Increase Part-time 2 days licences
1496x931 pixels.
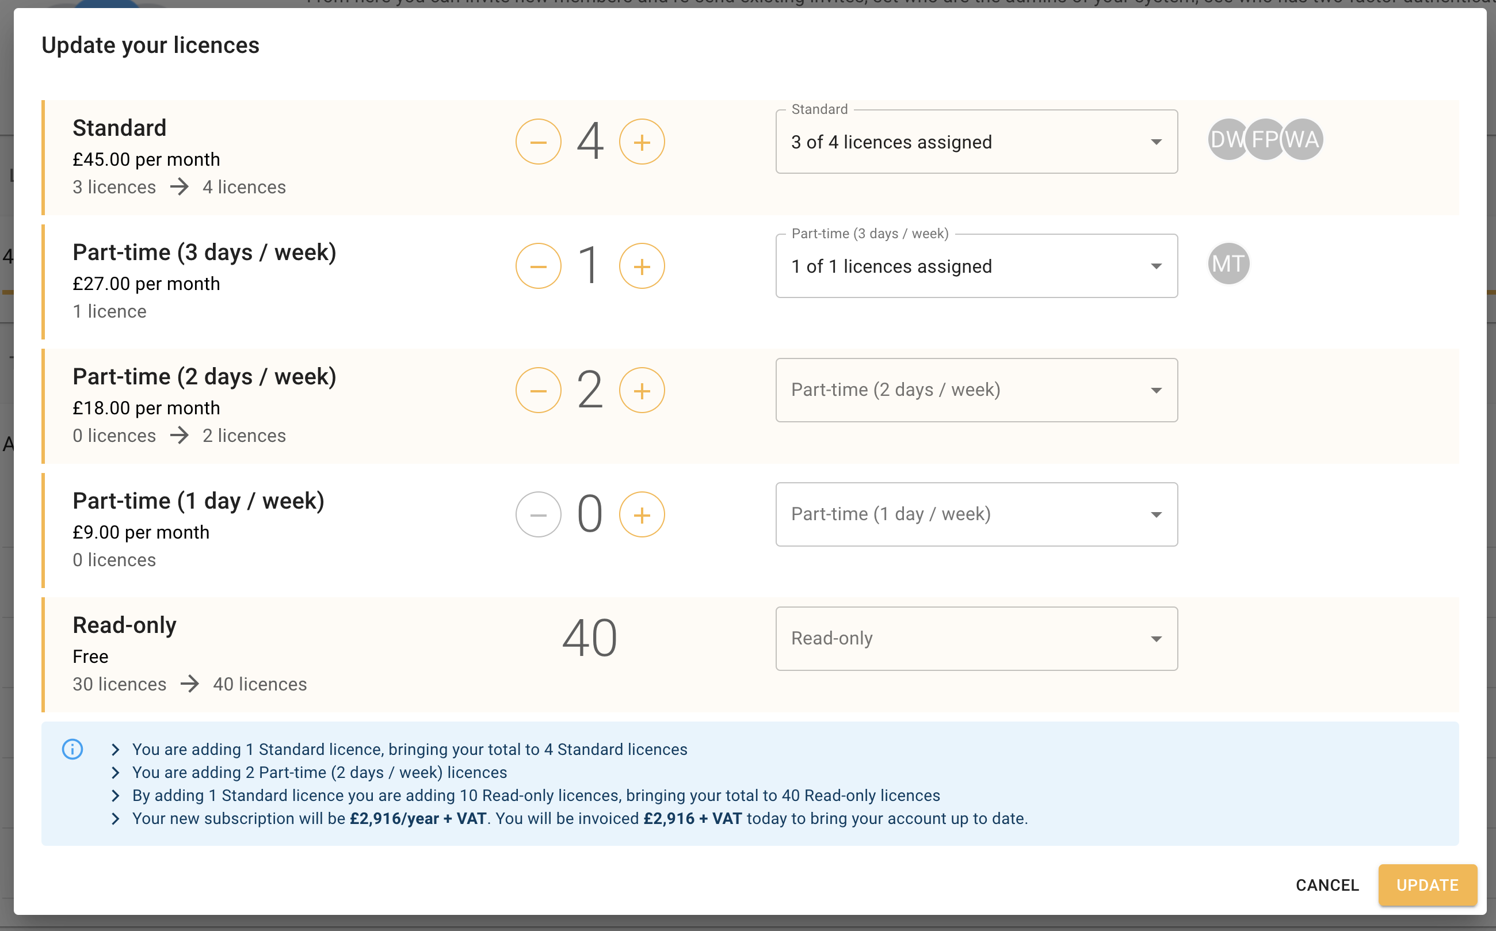642,391
